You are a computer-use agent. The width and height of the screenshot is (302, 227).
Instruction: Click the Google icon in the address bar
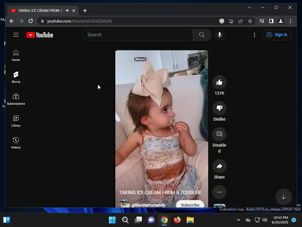tap(222, 21)
